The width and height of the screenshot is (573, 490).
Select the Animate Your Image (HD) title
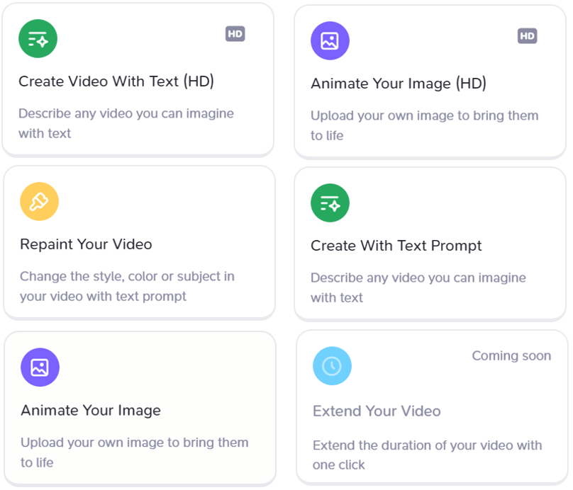click(x=399, y=84)
